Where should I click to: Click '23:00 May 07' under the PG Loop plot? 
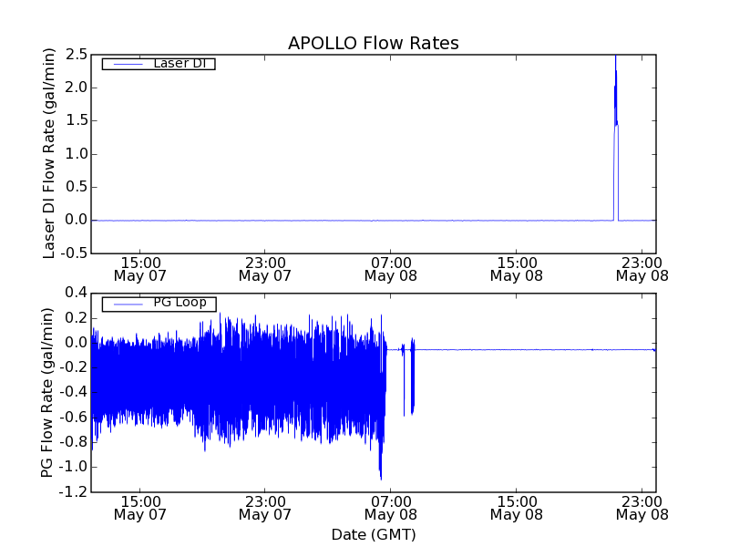[265, 508]
